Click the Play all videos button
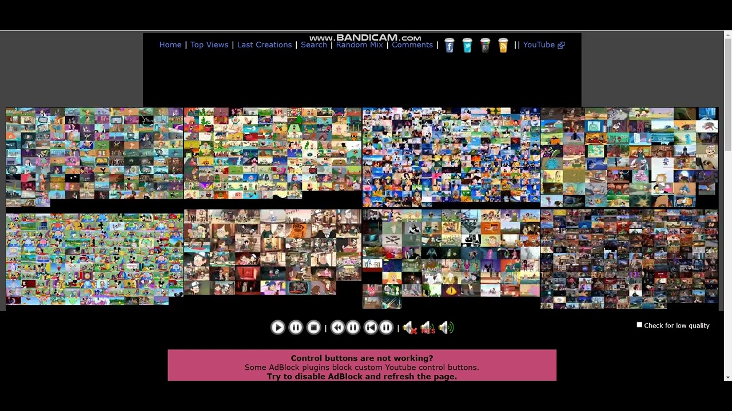The width and height of the screenshot is (732, 411). pos(277,327)
